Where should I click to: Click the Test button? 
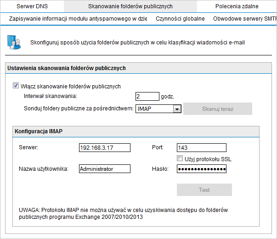click(x=204, y=190)
